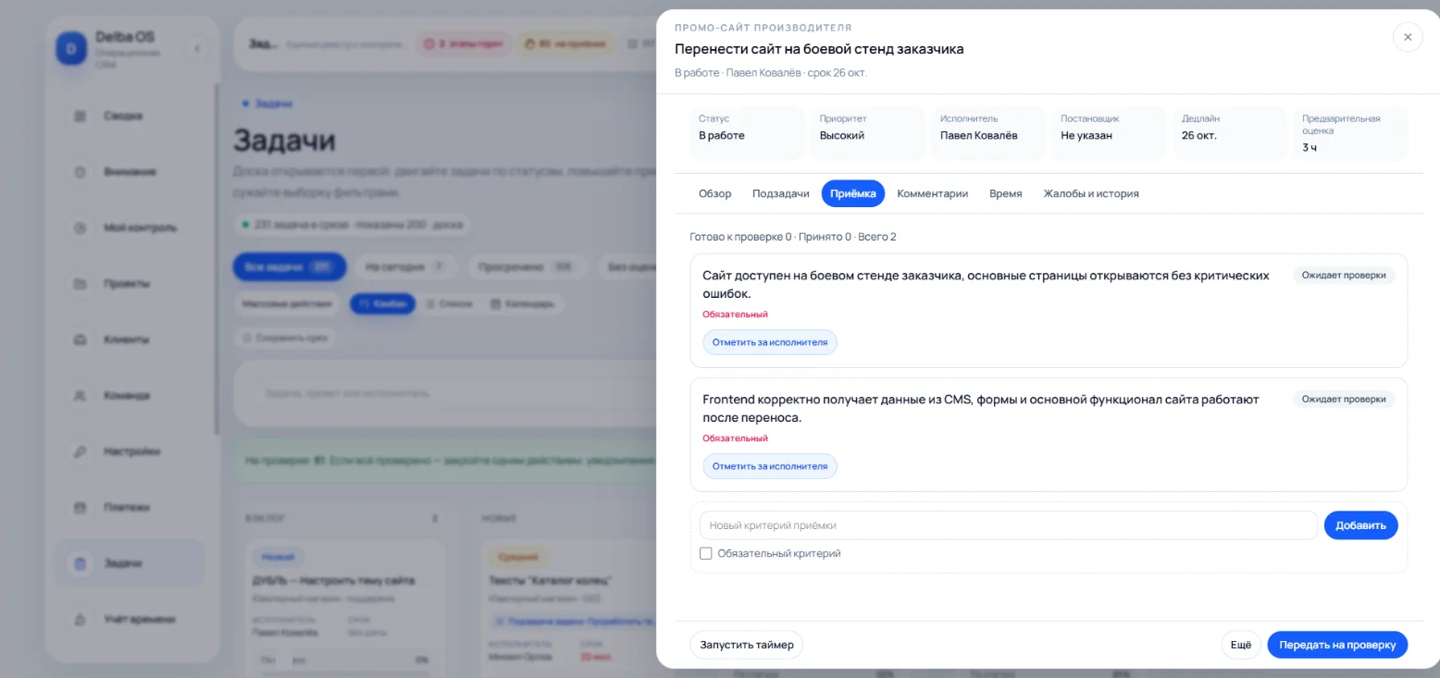Add the new criterion with Добавить

1361,525
